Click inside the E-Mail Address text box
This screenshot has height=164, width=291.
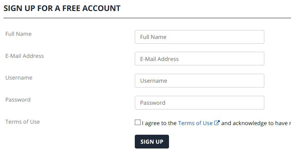pos(199,59)
